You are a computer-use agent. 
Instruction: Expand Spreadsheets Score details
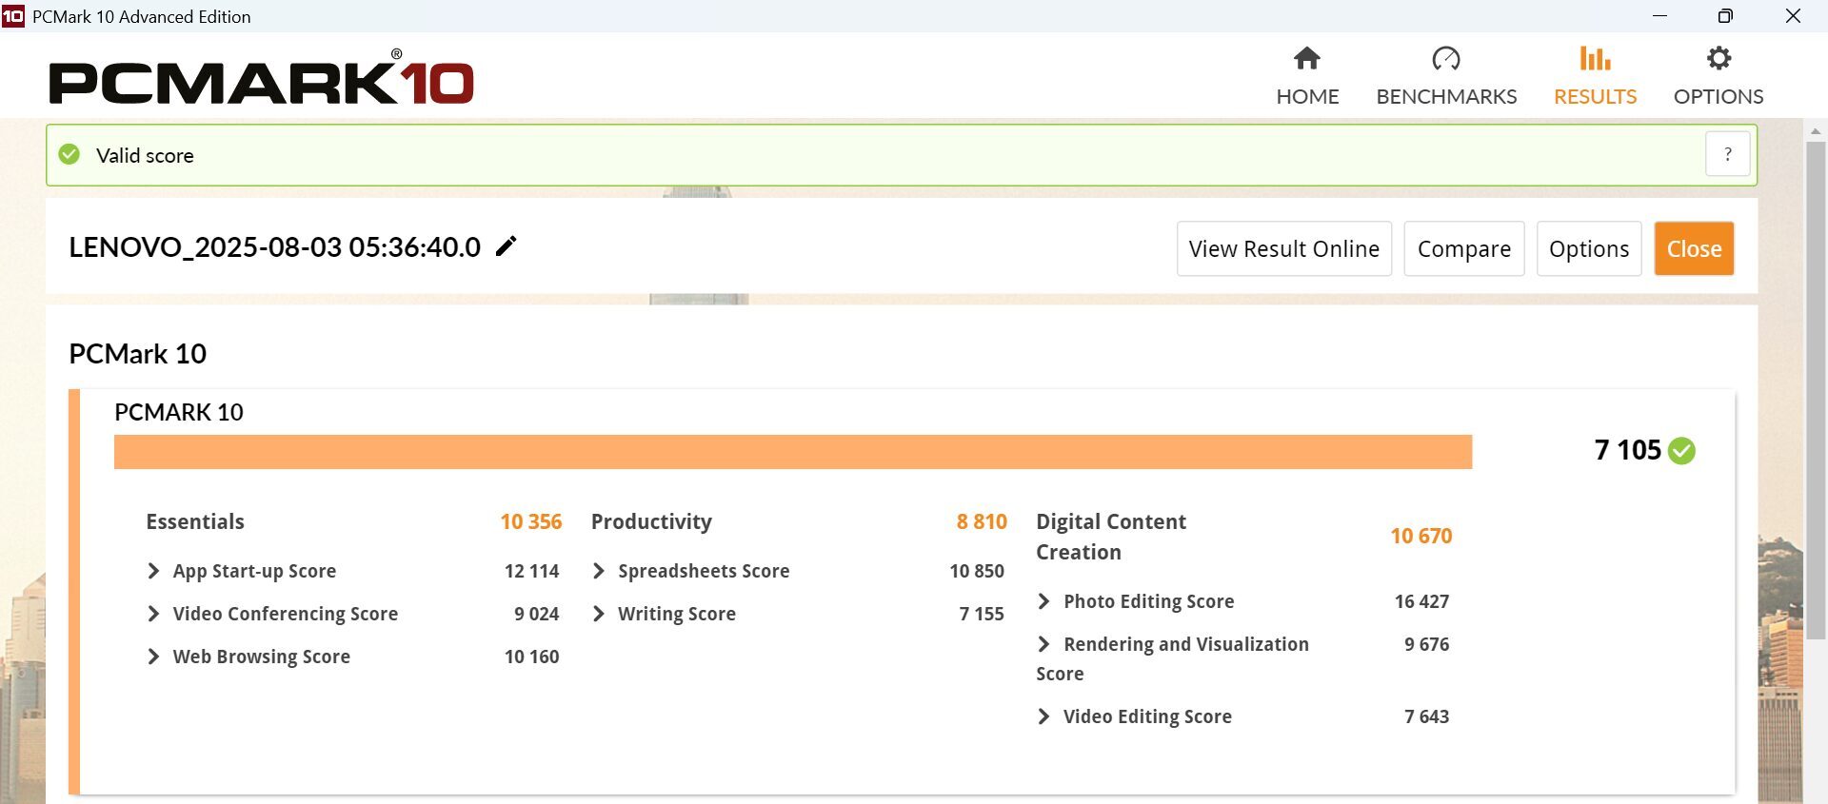pyautogui.click(x=599, y=571)
